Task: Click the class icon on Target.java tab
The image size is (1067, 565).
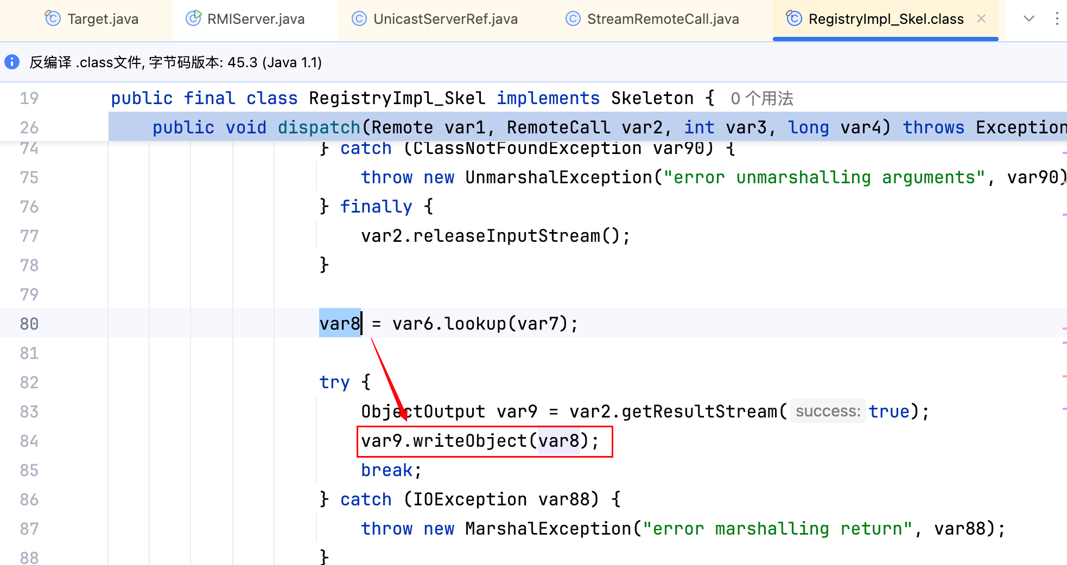Action: (53, 19)
